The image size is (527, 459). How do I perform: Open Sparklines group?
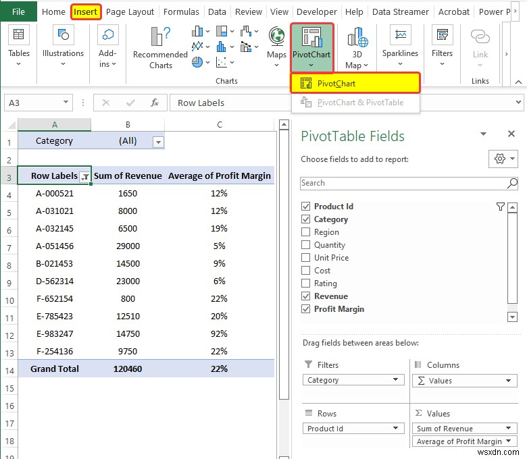(400, 46)
